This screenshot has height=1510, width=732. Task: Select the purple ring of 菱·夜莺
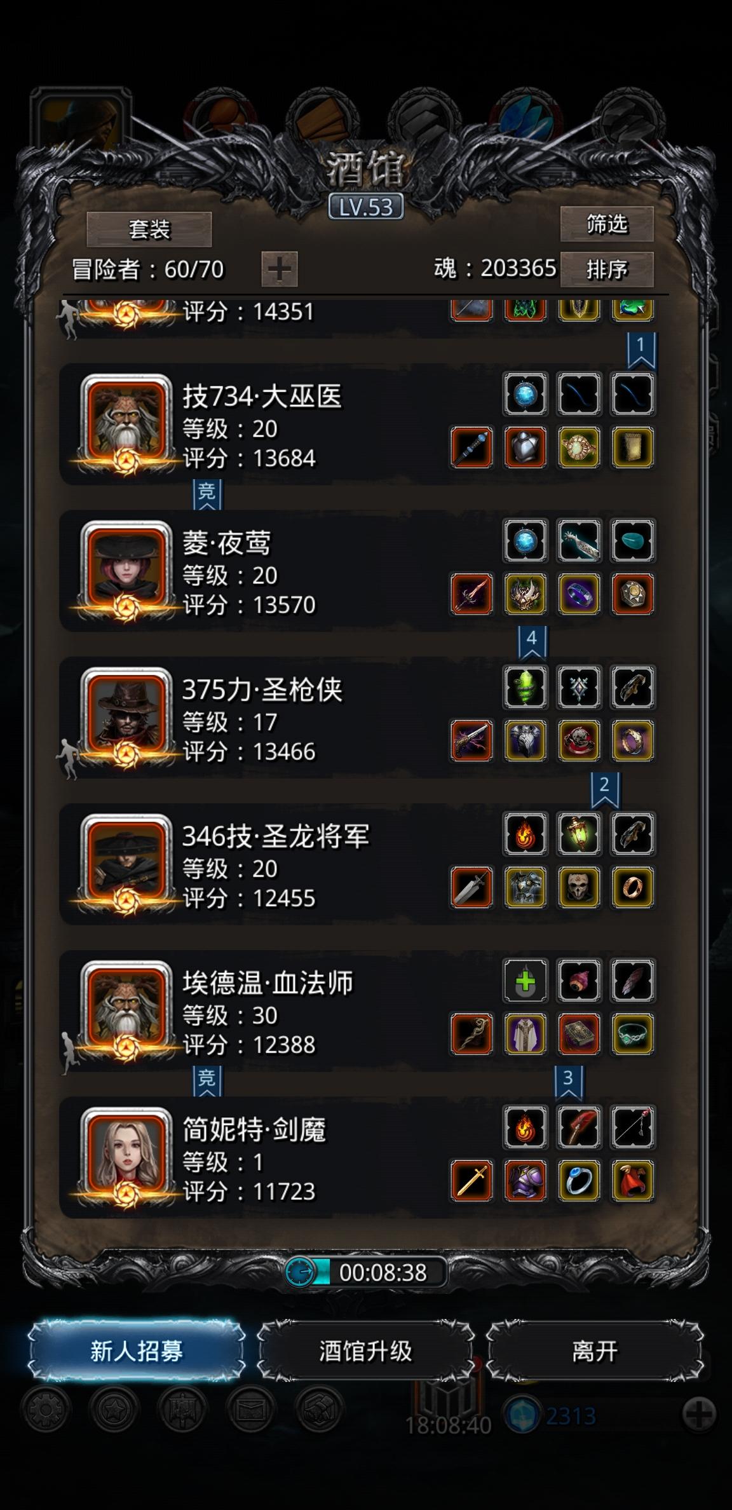tap(579, 594)
